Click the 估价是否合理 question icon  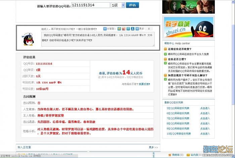pos(165,59)
